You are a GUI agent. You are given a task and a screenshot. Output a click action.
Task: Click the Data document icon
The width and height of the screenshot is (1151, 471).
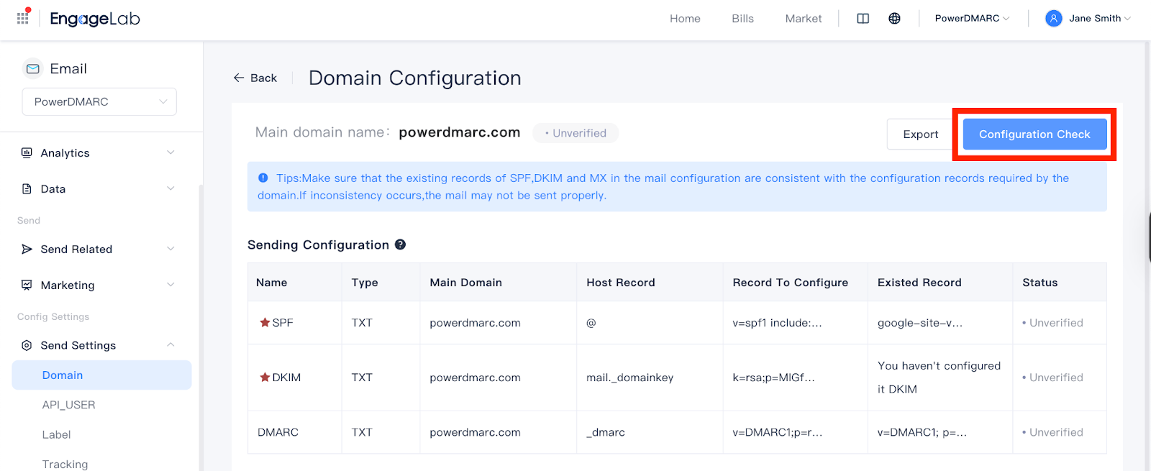click(x=27, y=188)
